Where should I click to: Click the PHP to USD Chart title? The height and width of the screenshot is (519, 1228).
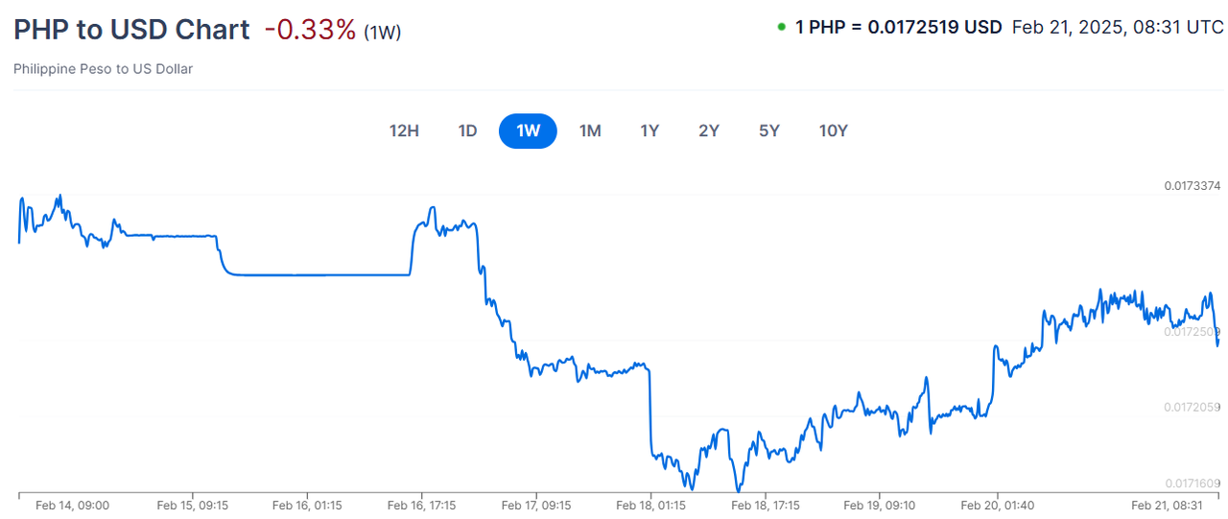click(131, 30)
